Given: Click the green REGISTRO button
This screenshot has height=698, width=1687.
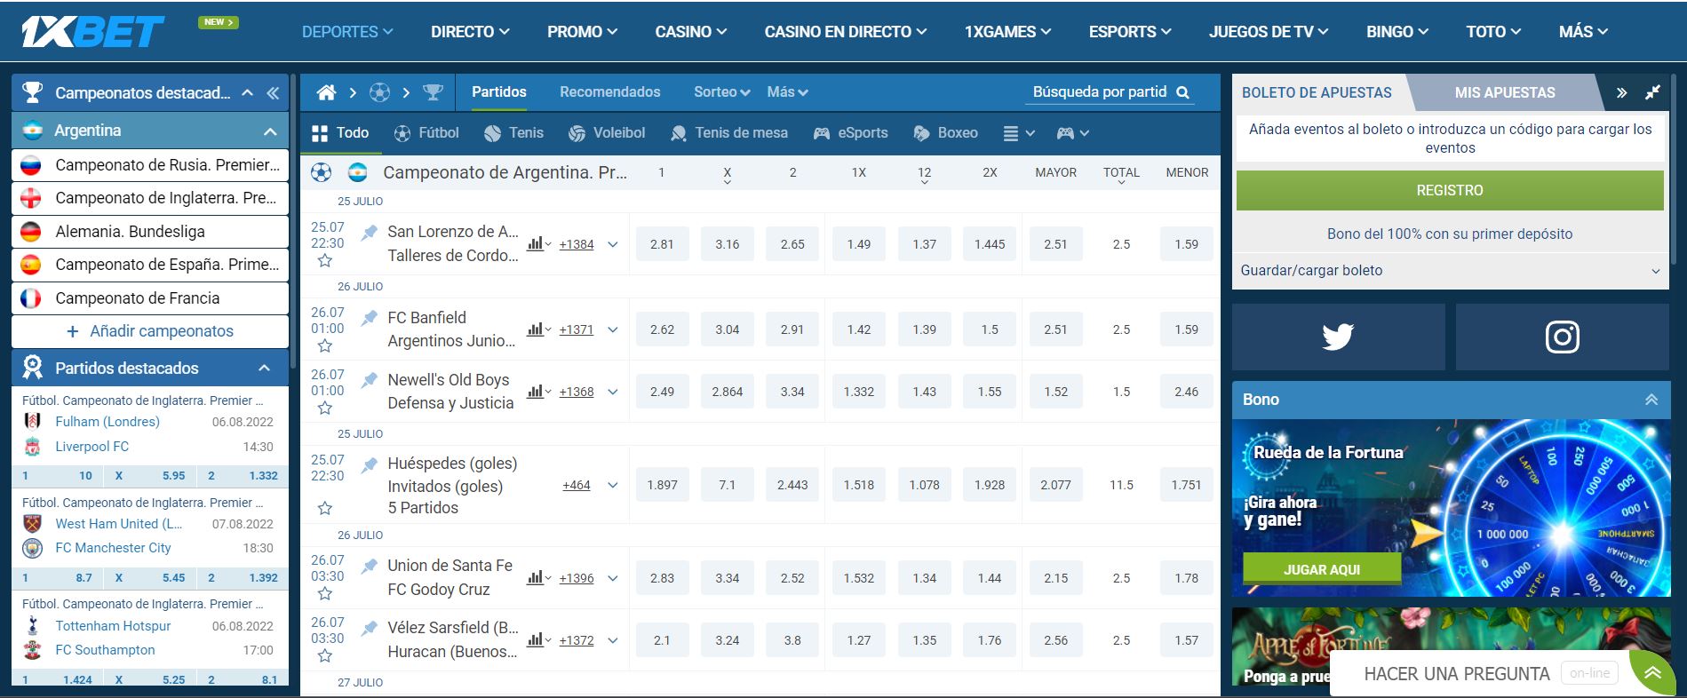Looking at the screenshot, I should tap(1450, 190).
